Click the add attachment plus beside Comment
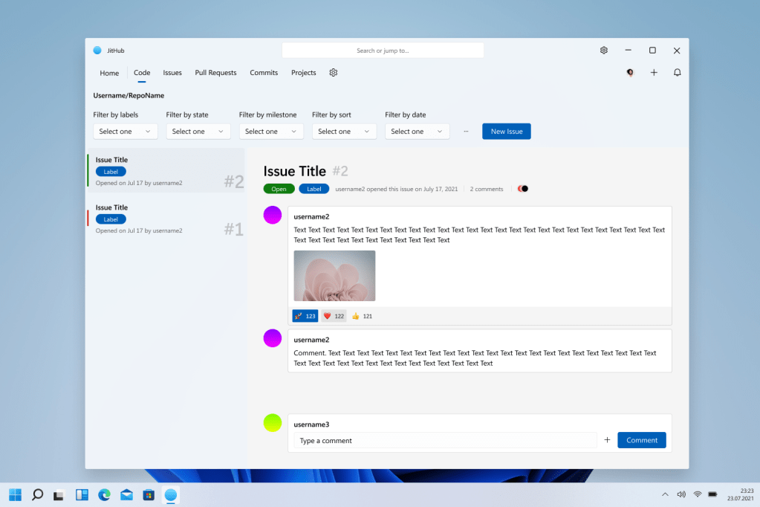Screen dimensions: 760x507 (x=607, y=440)
